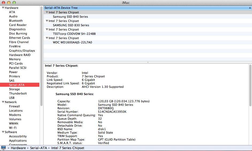The width and height of the screenshot is (252, 151).
Task: Select ATA in the sidebar
Action: pos(12,12)
